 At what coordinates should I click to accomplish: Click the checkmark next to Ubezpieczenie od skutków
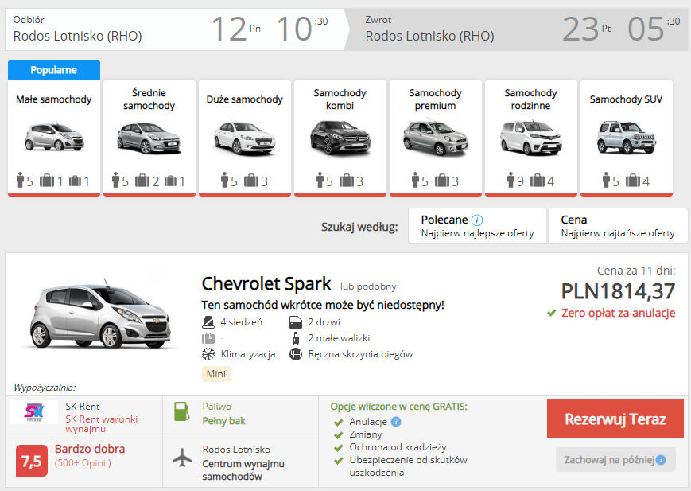tap(339, 461)
